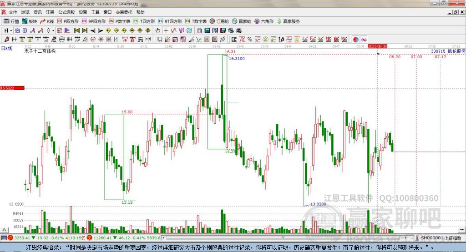
Task: Open the 文件 menu
Action: (x=13, y=12)
